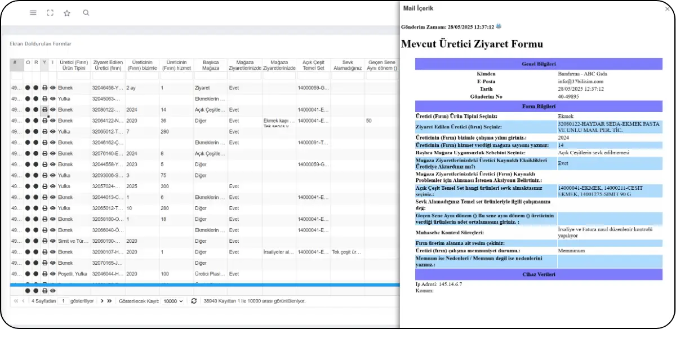
Task: Print the row for 32064122-N
Action: (45, 121)
